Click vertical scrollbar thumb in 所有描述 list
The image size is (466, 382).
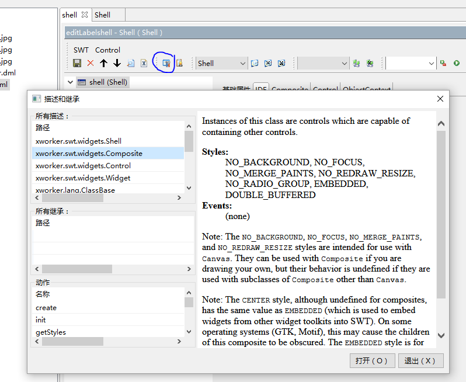[x=189, y=141]
